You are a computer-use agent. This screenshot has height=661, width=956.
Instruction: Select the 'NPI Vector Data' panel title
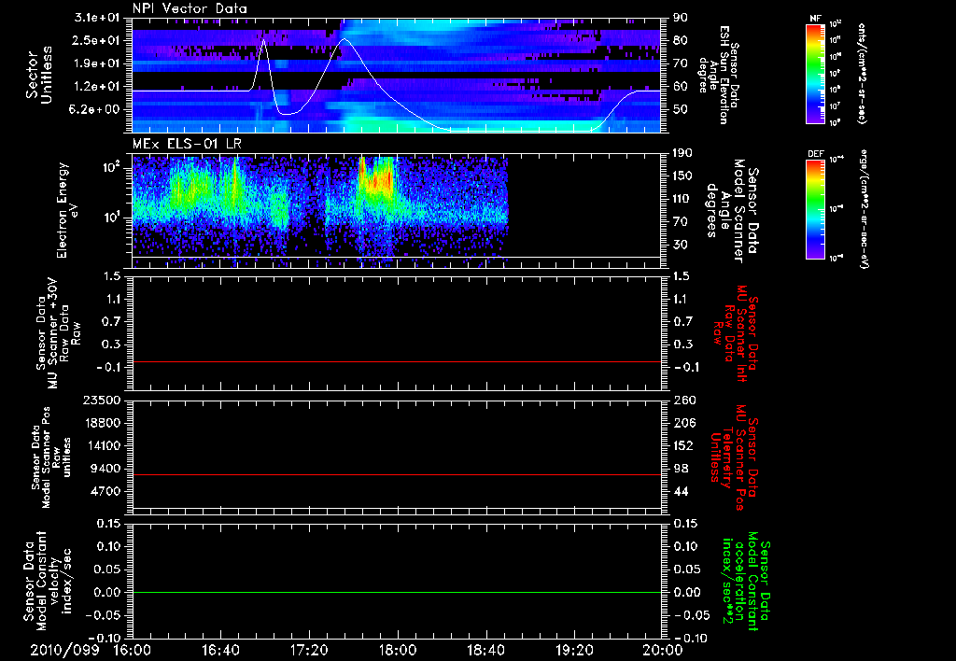(190, 8)
